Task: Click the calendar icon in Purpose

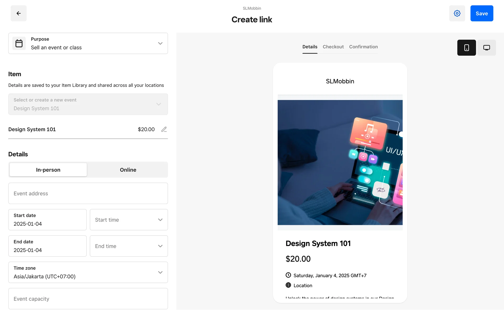Action: click(x=19, y=43)
